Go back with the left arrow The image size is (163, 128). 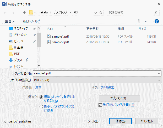(5, 13)
